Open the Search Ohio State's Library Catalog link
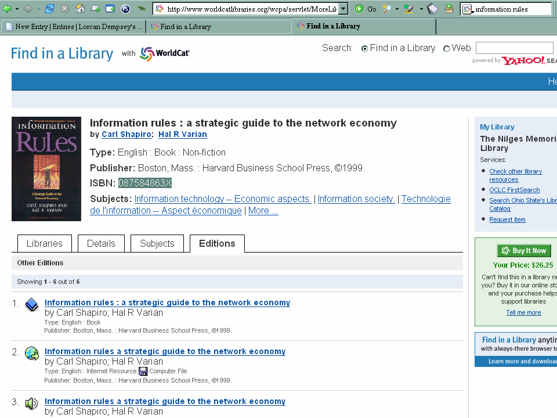The height and width of the screenshot is (418, 557). pyautogui.click(x=523, y=204)
